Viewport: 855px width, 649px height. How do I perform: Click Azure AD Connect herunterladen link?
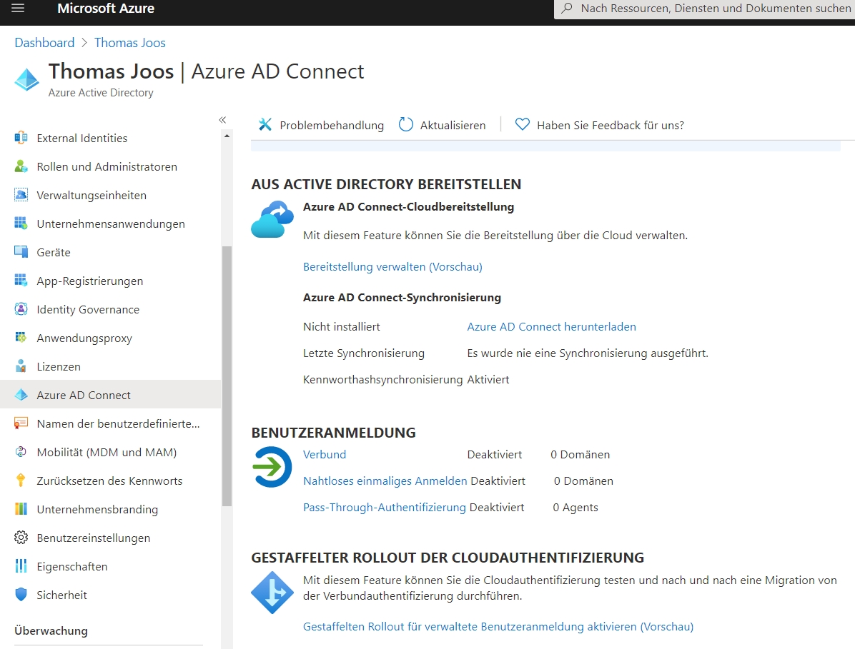[551, 327]
